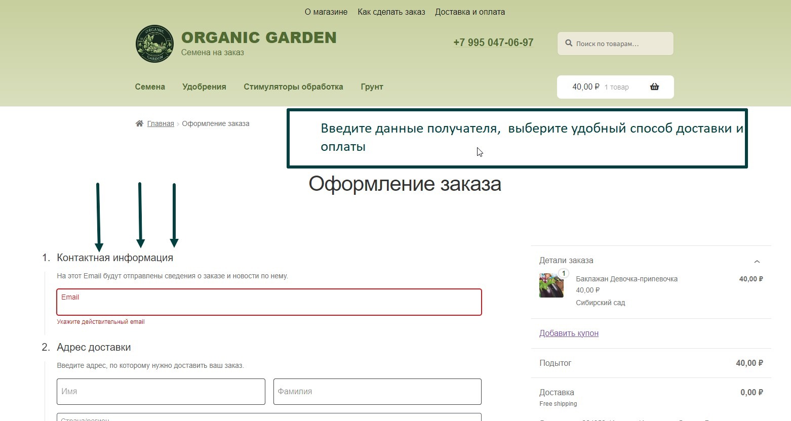Go to Как сделать заказ
The image size is (791, 421).
(x=391, y=12)
